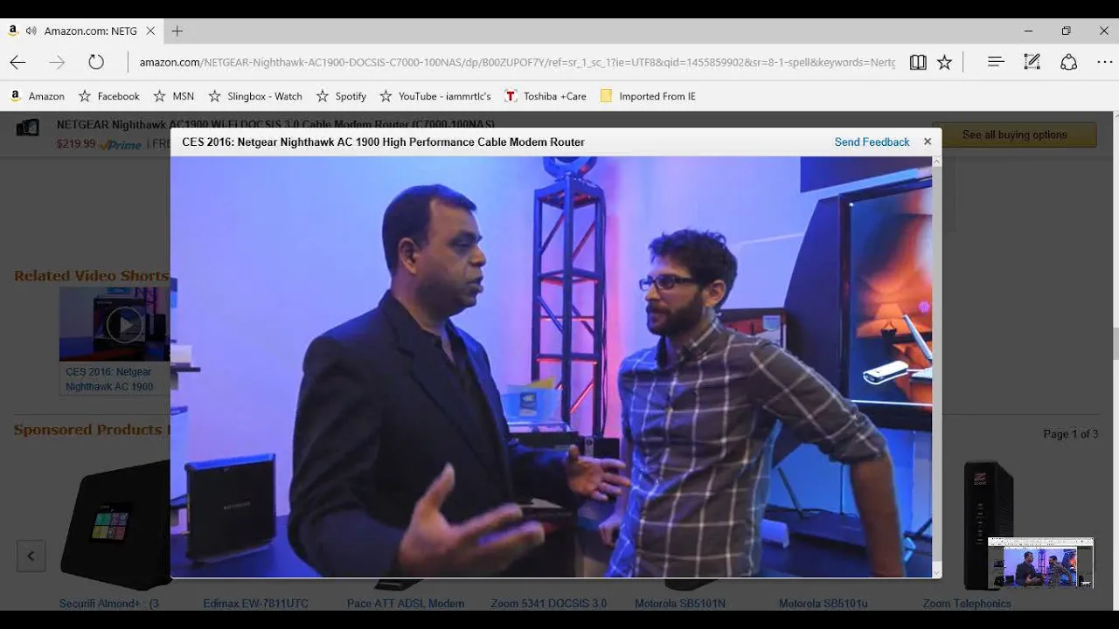Click the Securifi Almond+ product image
The image size is (1119, 629).
pyautogui.click(x=114, y=525)
